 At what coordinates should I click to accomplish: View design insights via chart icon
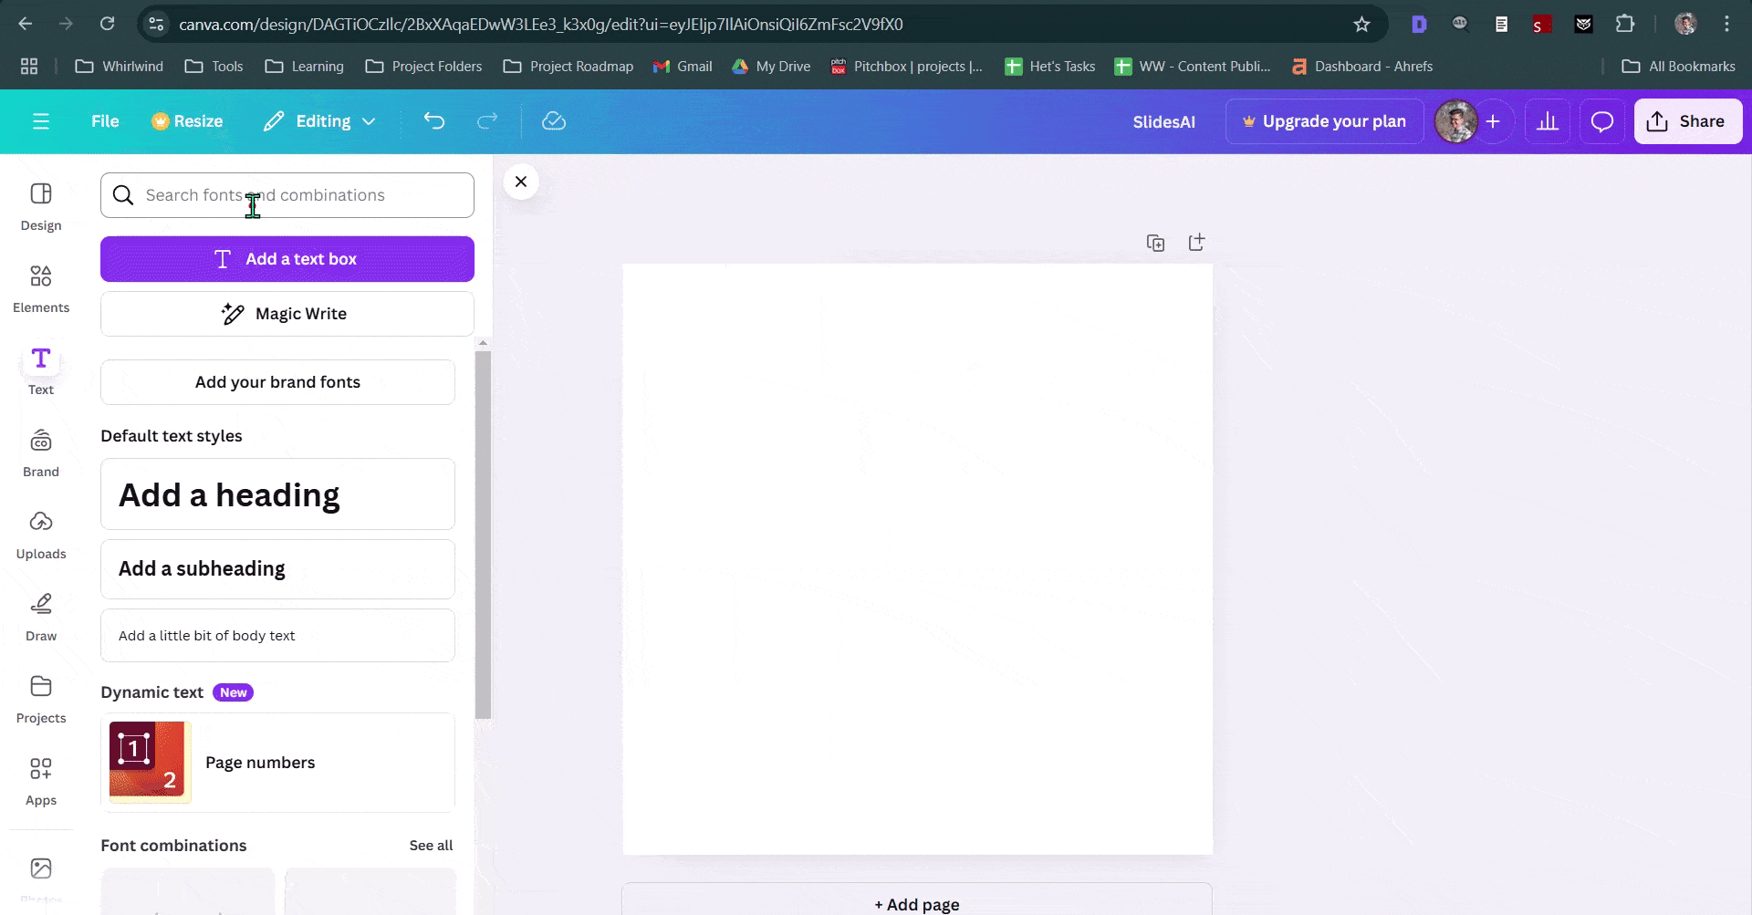[x=1548, y=120]
